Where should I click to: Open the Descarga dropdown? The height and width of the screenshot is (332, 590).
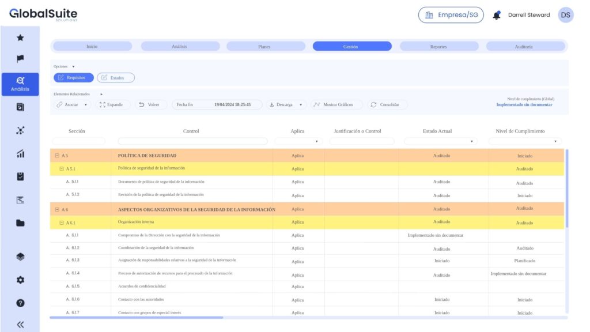[286, 105]
